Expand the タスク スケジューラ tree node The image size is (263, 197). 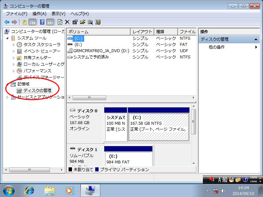tap(13, 45)
